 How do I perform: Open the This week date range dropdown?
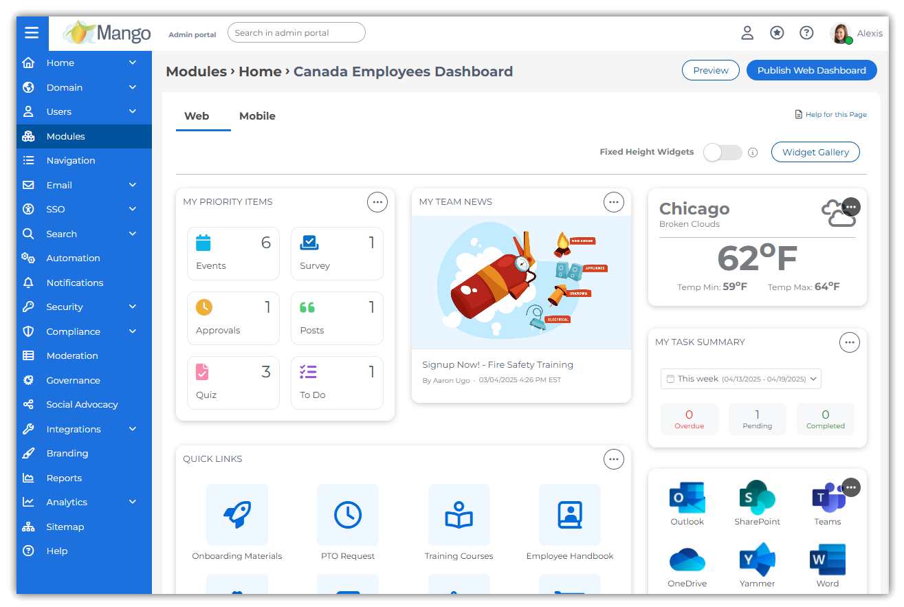tap(741, 378)
